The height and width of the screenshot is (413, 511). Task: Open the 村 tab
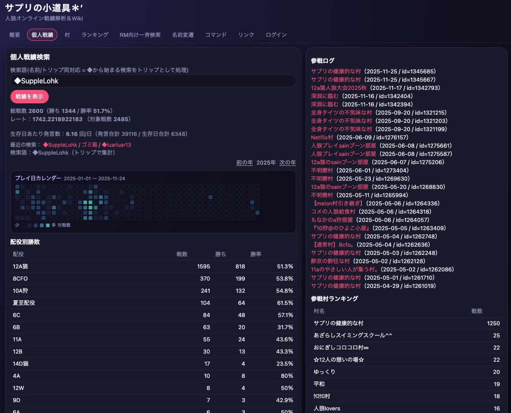[67, 35]
